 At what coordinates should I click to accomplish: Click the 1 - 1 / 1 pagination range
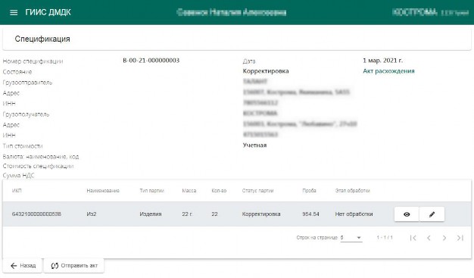pos(385,238)
